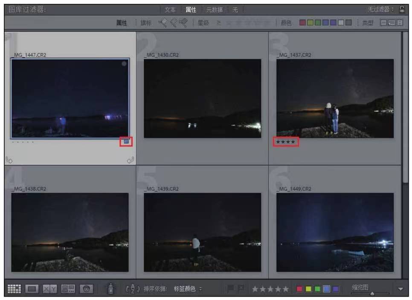The width and height of the screenshot is (412, 300).
Task: Set one-star rating in the bottom toolbar
Action: pos(255,289)
